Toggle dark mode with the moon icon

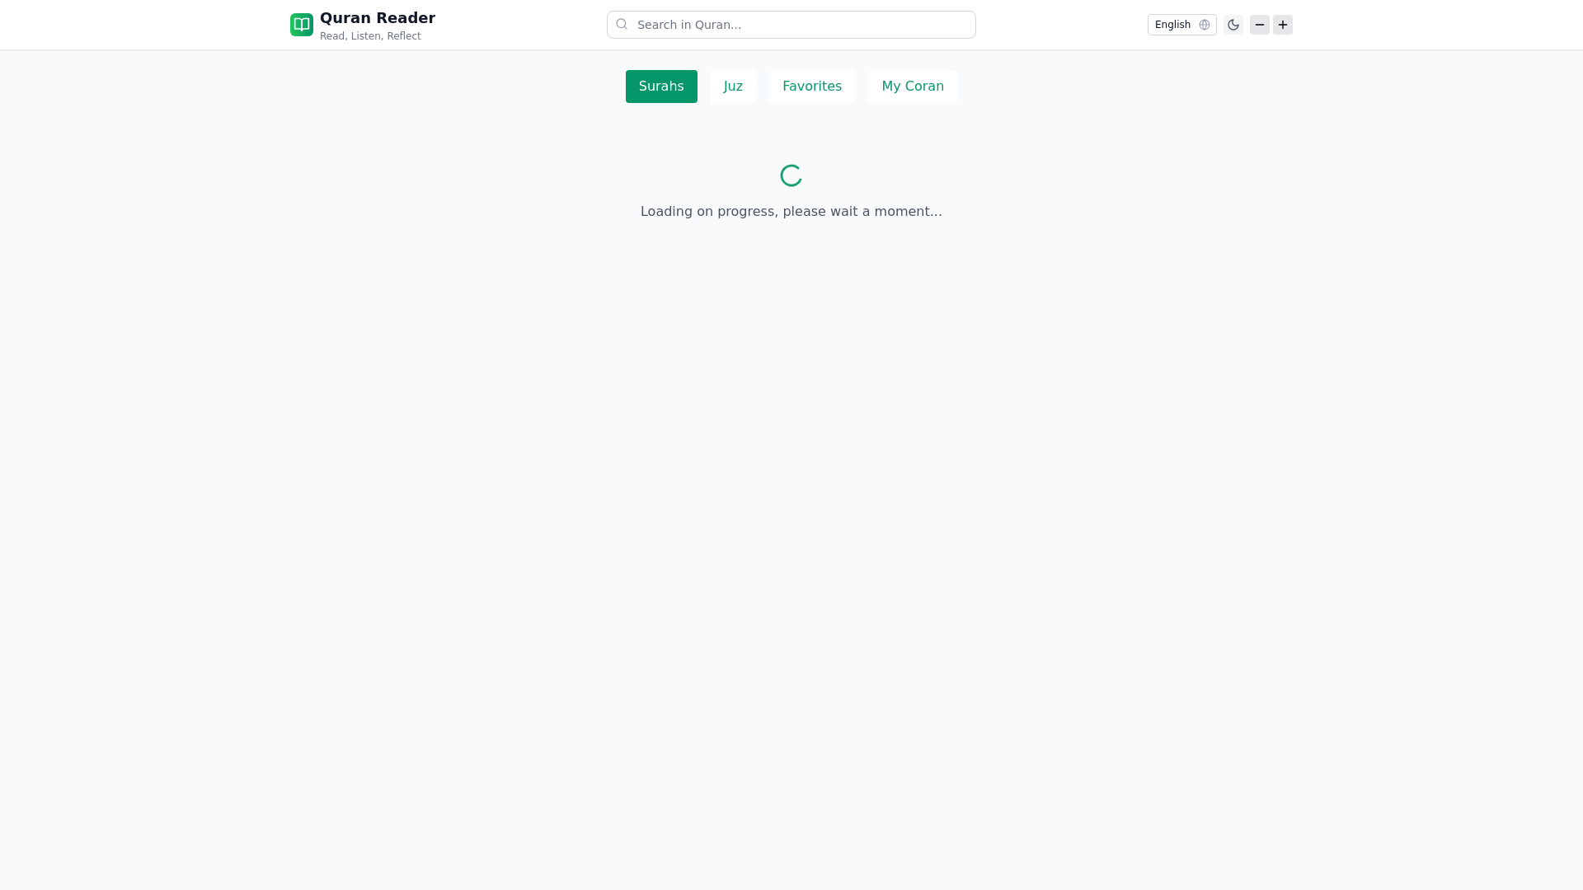1233,25
